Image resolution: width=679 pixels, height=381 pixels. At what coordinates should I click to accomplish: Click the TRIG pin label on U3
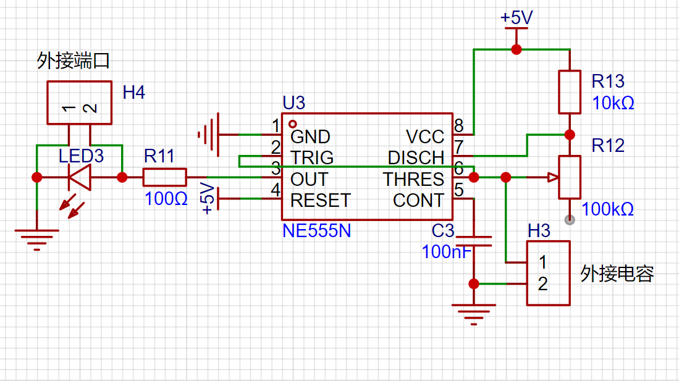312,158
